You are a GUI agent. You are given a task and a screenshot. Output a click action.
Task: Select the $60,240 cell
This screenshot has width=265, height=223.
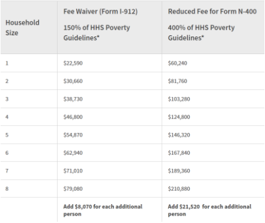tap(178, 63)
